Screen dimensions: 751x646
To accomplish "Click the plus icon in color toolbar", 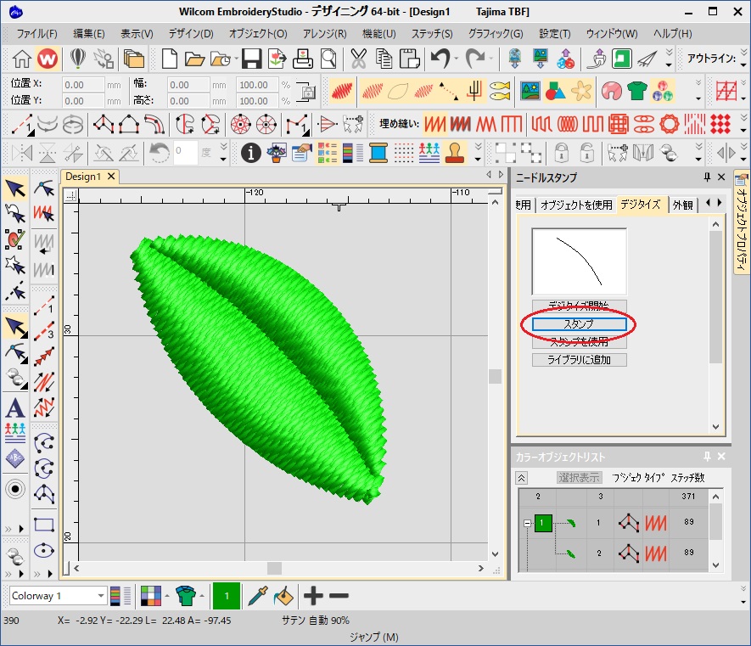I will [314, 596].
